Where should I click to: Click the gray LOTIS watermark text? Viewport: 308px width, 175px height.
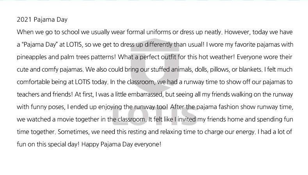pos(155,117)
